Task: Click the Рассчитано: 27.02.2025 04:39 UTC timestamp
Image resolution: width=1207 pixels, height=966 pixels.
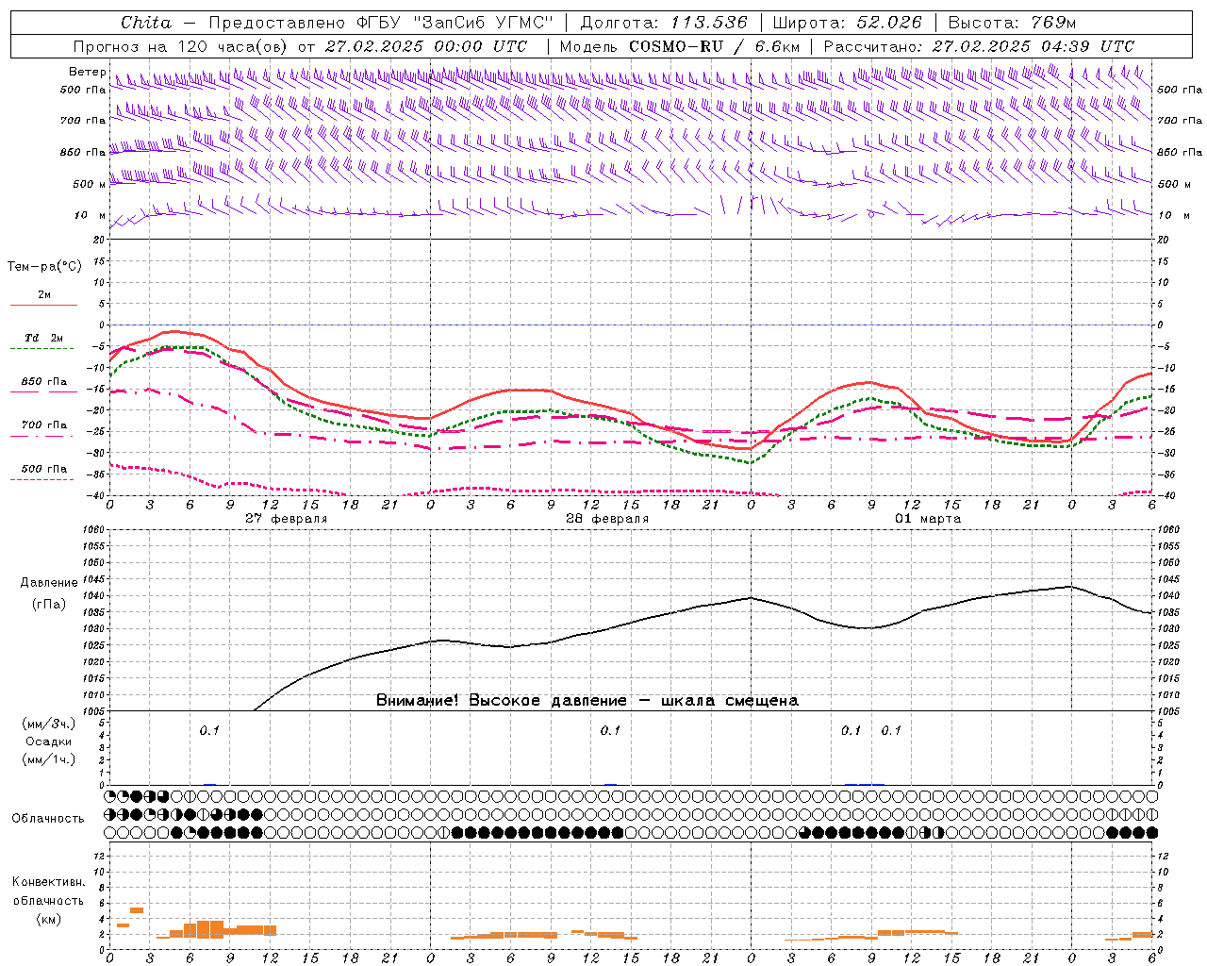Action: 979,46
